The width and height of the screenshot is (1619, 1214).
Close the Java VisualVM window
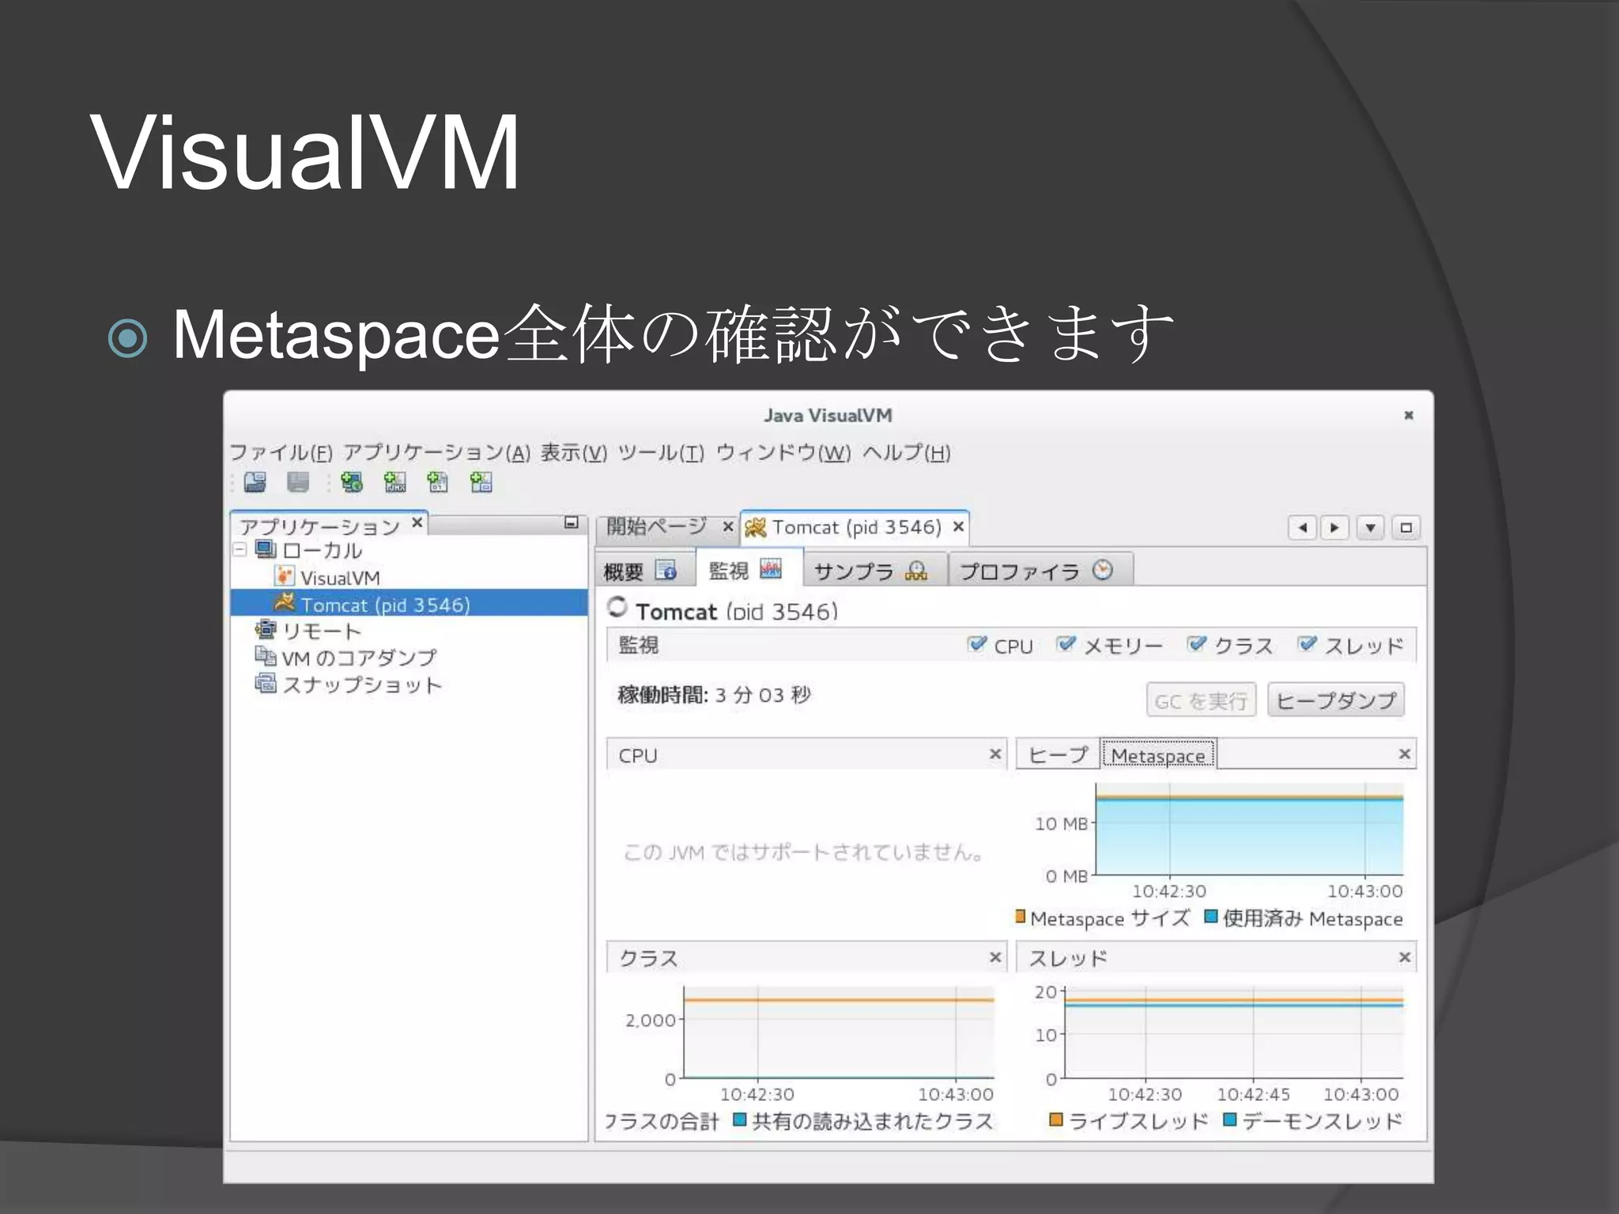point(1408,415)
